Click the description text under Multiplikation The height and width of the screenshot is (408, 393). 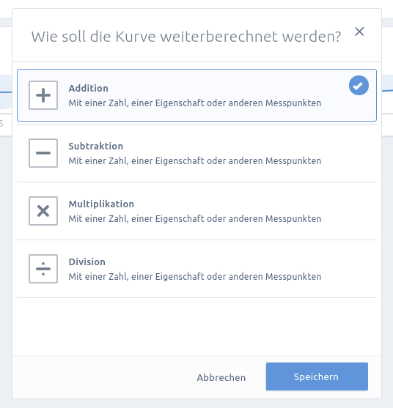195,218
